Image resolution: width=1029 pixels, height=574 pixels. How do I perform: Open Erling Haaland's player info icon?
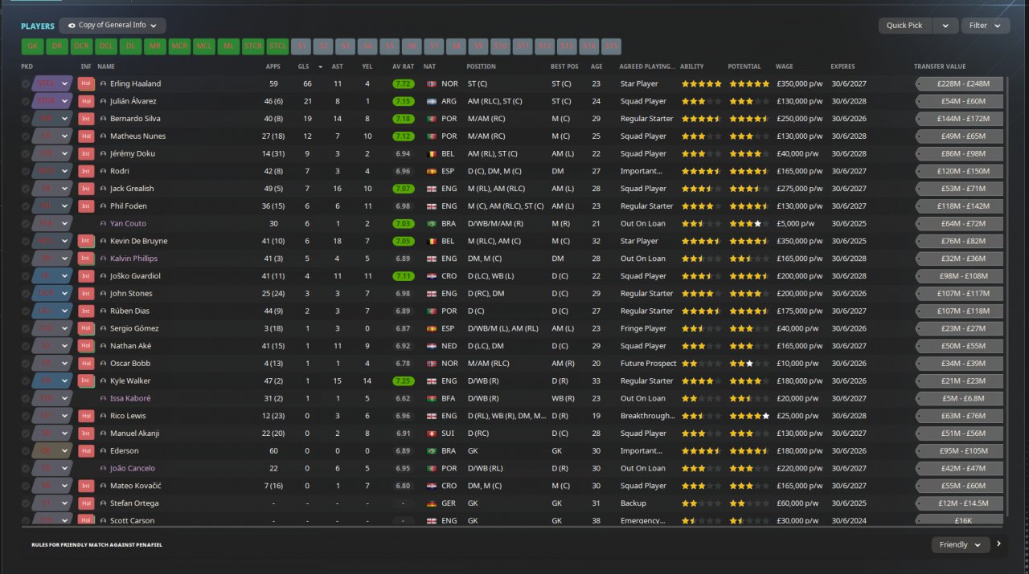103,83
